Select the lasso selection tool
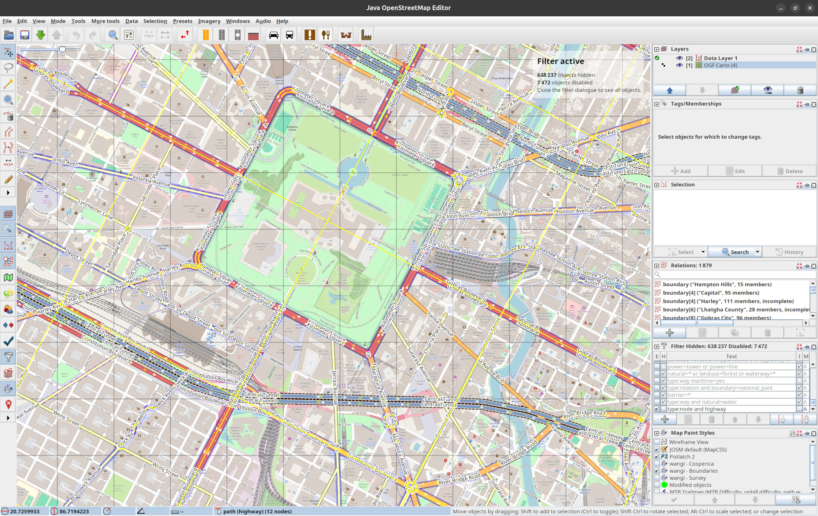 point(8,68)
